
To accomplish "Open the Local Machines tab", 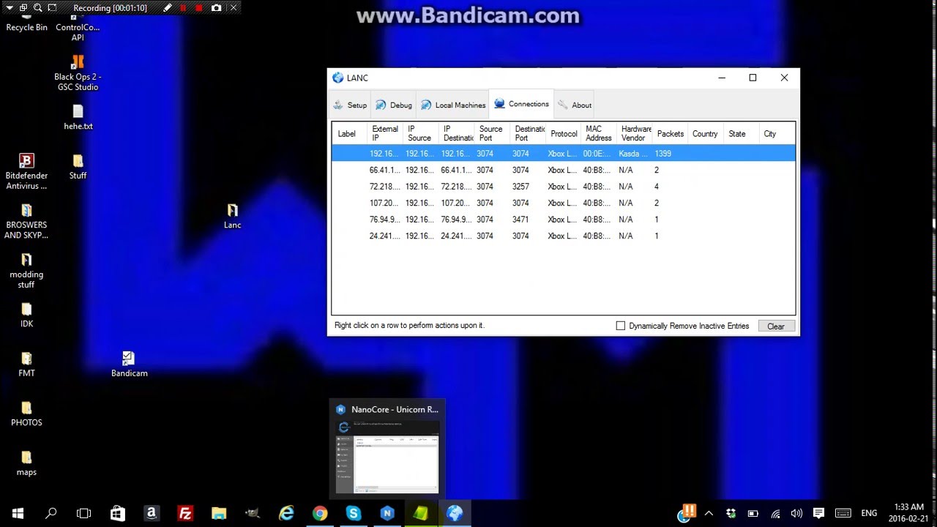I will point(453,105).
